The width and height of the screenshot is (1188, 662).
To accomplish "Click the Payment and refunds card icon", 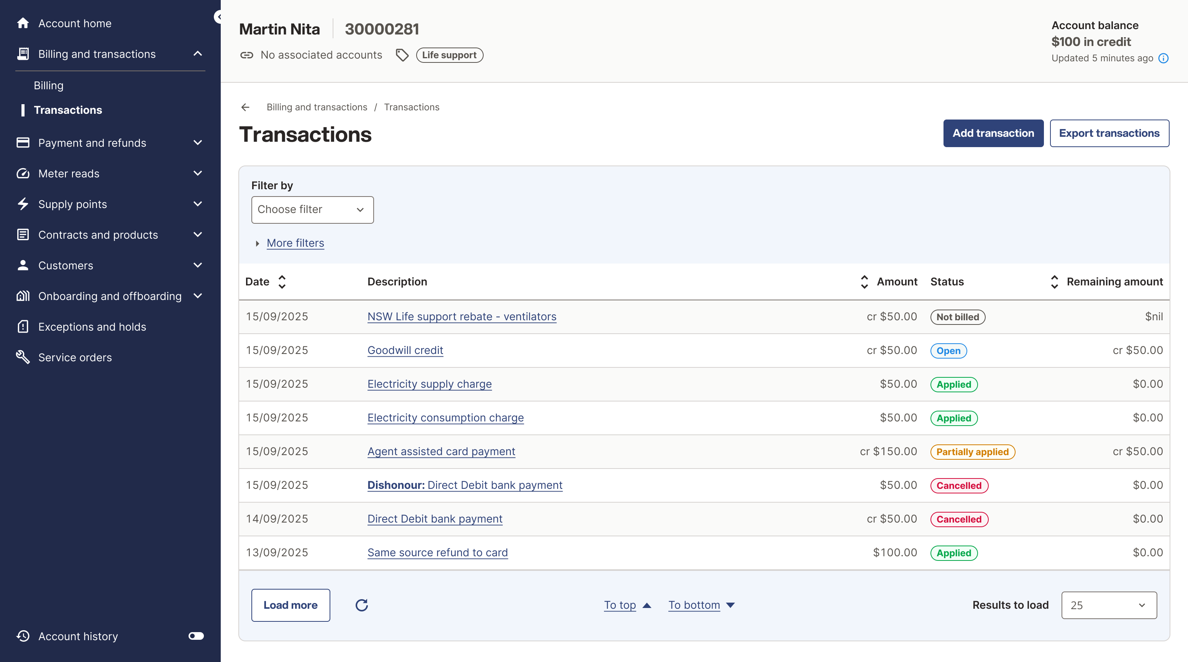I will (x=23, y=143).
